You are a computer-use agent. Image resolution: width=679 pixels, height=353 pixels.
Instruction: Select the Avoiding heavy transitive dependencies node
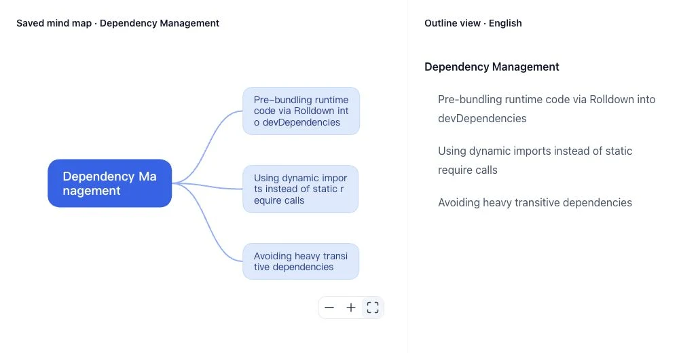301,261
